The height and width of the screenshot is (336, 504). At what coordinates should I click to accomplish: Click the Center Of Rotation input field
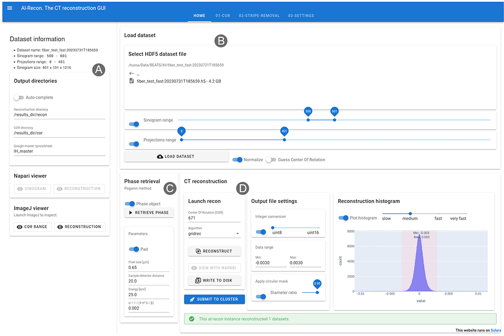click(214, 218)
